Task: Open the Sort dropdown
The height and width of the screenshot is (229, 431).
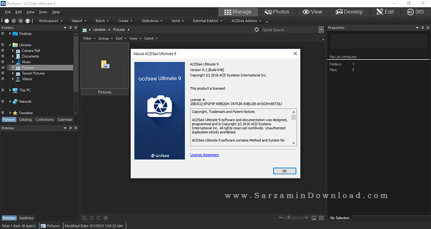Action: coord(121,38)
